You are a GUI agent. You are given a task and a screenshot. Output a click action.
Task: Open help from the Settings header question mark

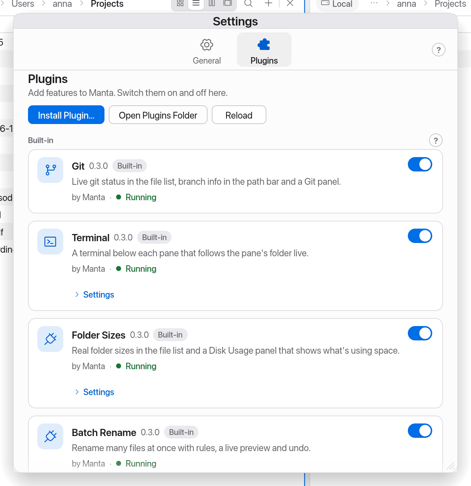point(439,50)
